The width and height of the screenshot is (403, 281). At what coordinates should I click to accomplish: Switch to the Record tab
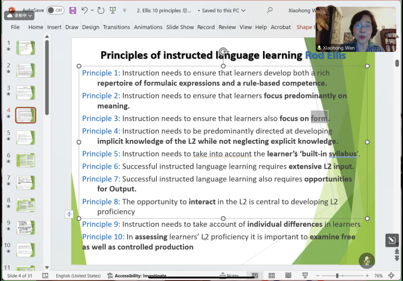pyautogui.click(x=206, y=27)
